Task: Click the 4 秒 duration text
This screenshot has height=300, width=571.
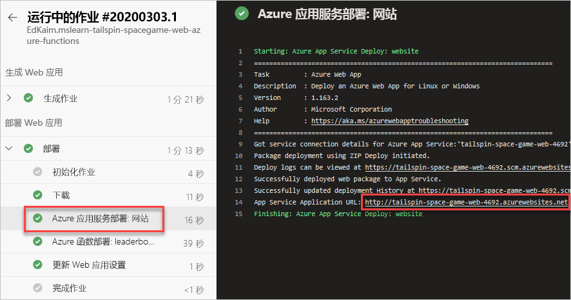Action: coord(196,174)
